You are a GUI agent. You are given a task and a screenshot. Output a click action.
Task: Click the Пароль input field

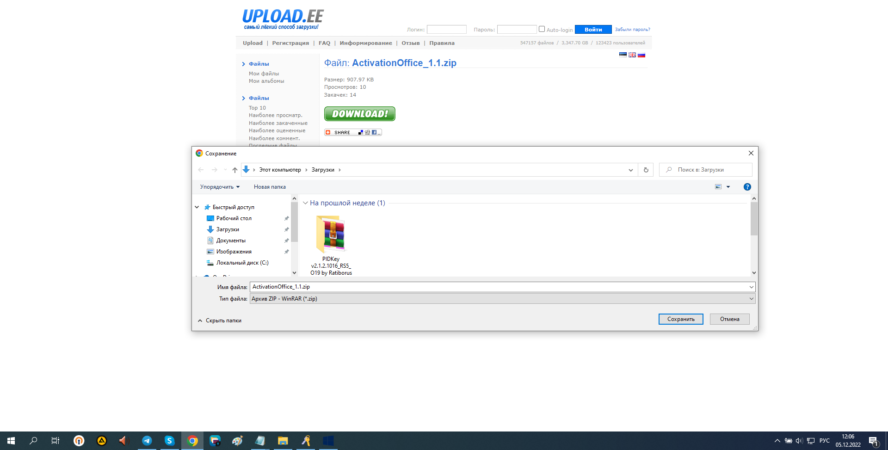coord(517,29)
